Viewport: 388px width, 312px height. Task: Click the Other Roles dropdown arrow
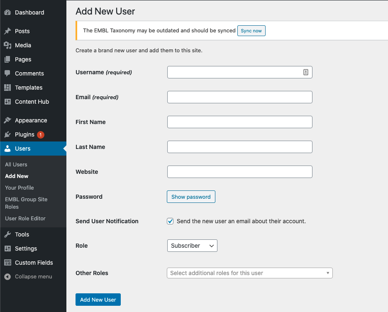[x=328, y=273]
